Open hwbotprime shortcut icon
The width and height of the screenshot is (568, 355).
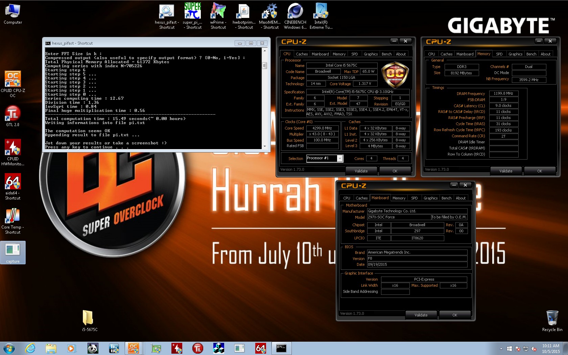click(244, 16)
